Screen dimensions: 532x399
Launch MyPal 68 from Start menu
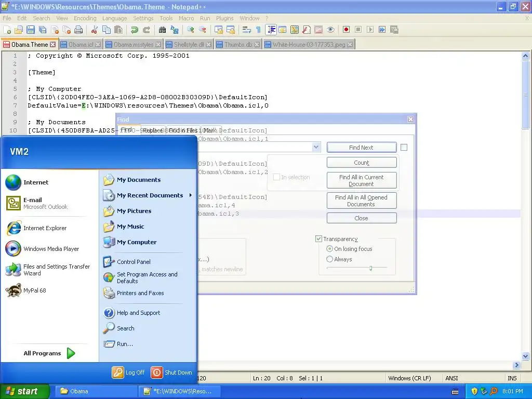[x=26, y=290]
